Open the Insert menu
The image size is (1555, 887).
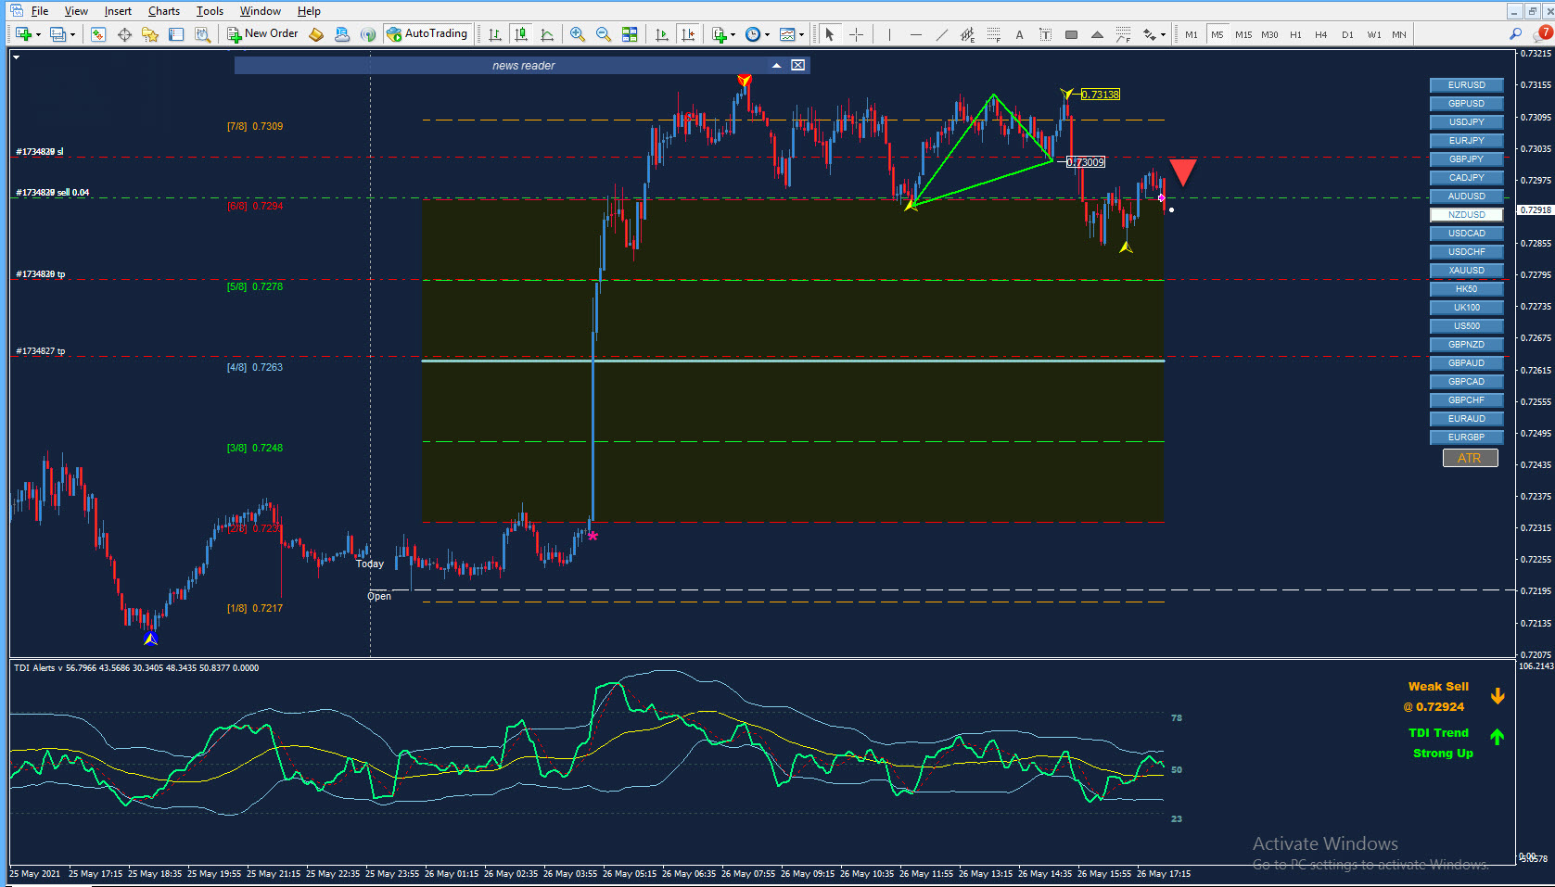point(118,11)
